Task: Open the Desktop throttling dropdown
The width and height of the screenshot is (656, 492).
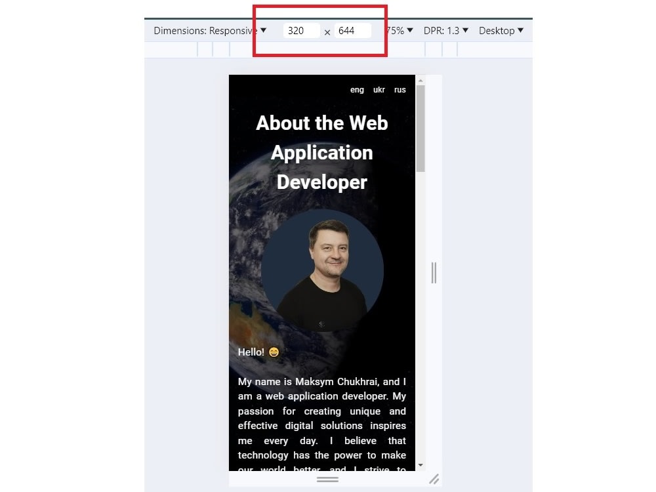Action: [x=501, y=30]
